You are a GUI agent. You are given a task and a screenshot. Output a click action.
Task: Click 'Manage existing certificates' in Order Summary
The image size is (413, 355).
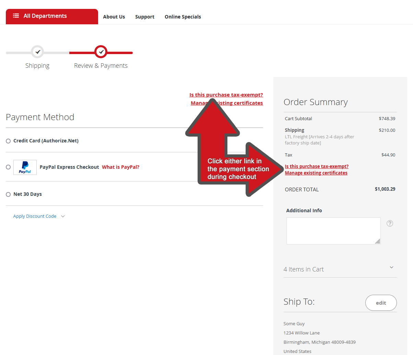coord(316,173)
